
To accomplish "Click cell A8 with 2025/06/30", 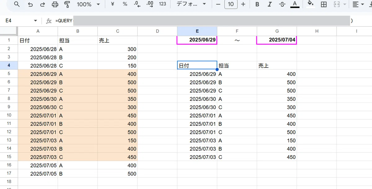I will tap(38, 99).
